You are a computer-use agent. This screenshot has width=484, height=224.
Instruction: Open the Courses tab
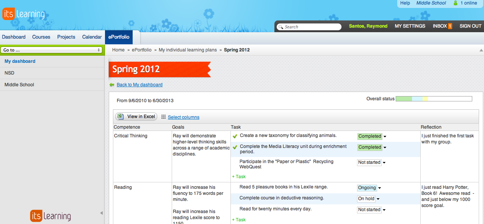(41, 37)
